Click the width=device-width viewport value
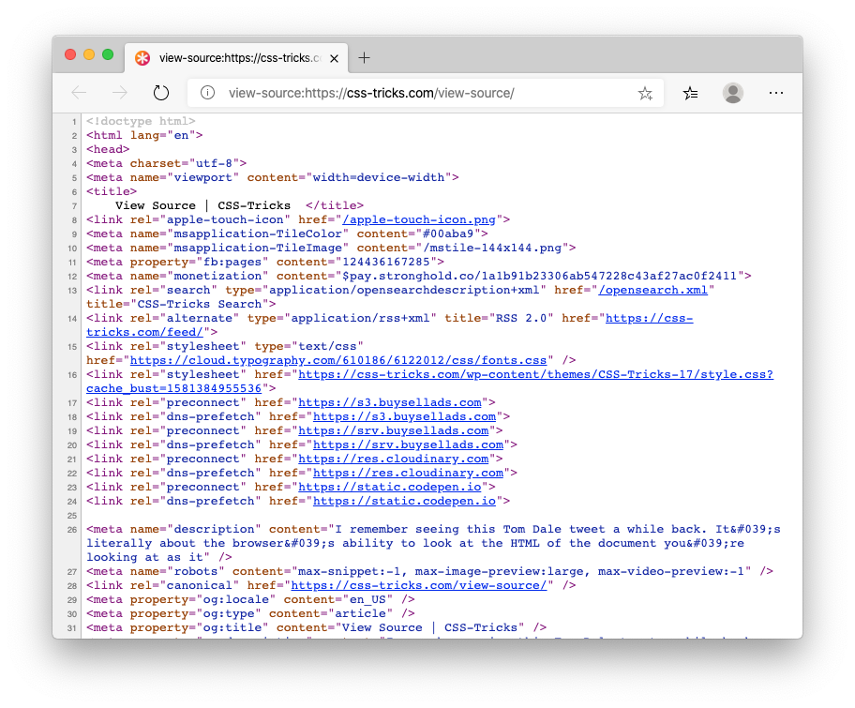855x708 pixels. click(379, 178)
